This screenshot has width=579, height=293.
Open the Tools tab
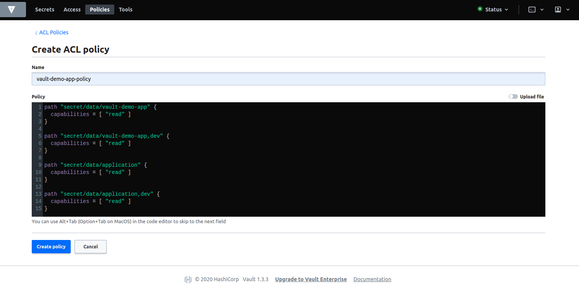(x=125, y=10)
